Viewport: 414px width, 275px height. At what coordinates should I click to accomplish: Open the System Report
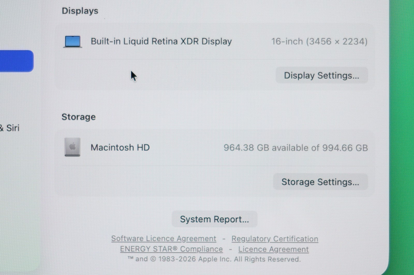pyautogui.click(x=214, y=219)
